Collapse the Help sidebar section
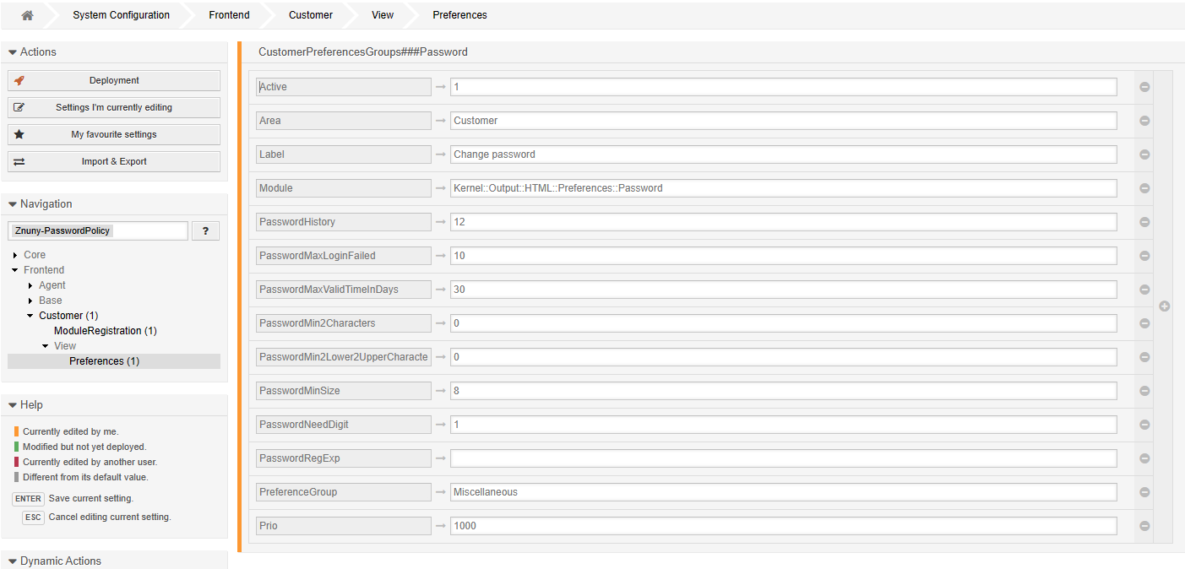 pyautogui.click(x=13, y=405)
